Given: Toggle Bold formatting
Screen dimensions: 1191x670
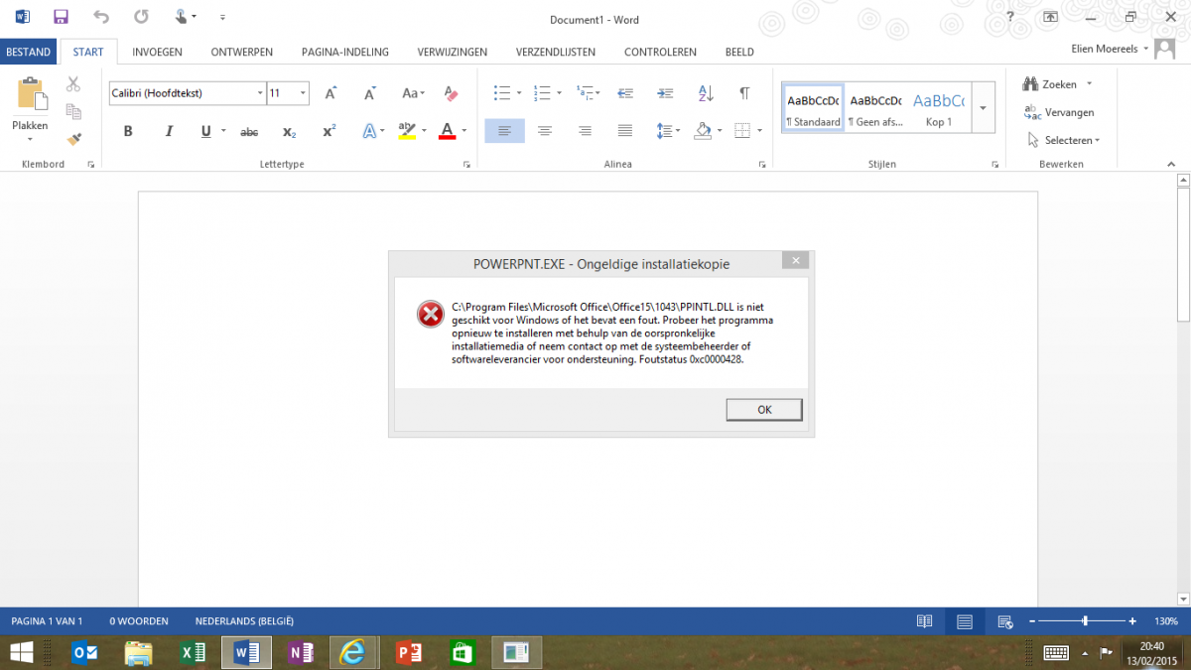Looking at the screenshot, I should point(128,131).
